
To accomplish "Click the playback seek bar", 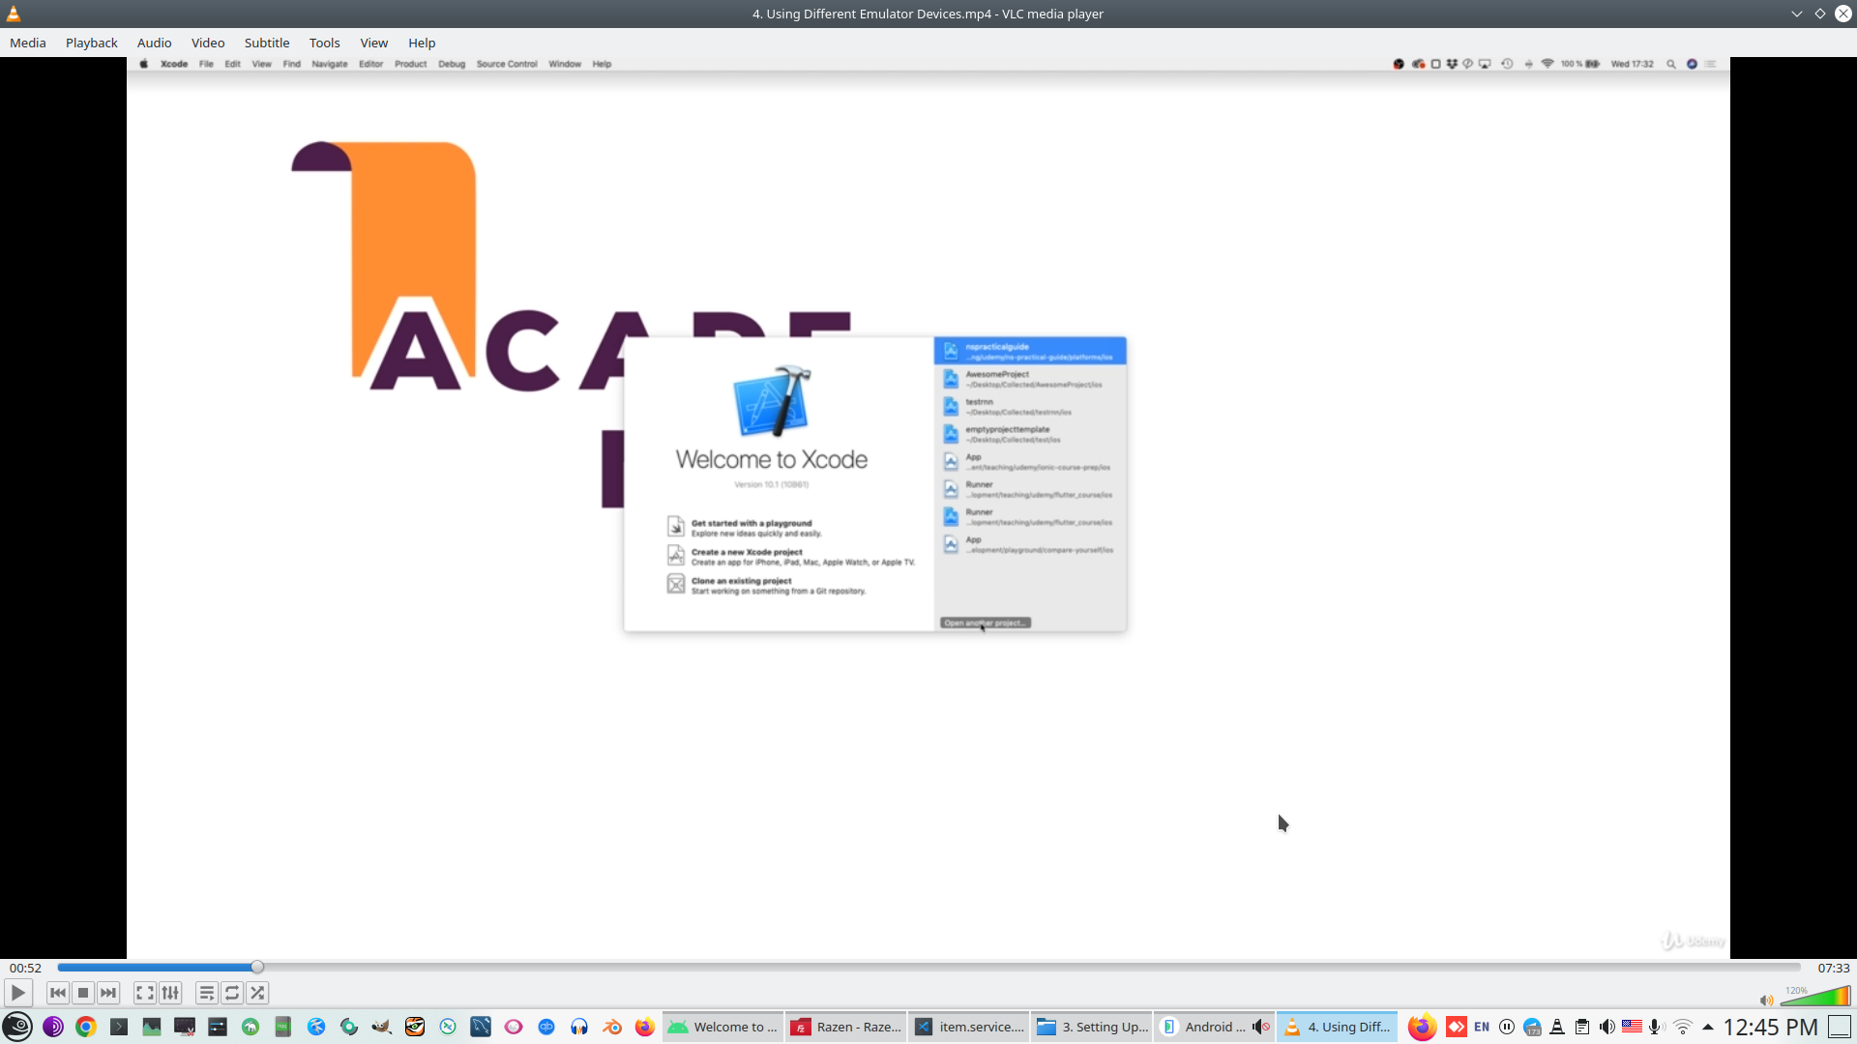I will click(x=928, y=967).
